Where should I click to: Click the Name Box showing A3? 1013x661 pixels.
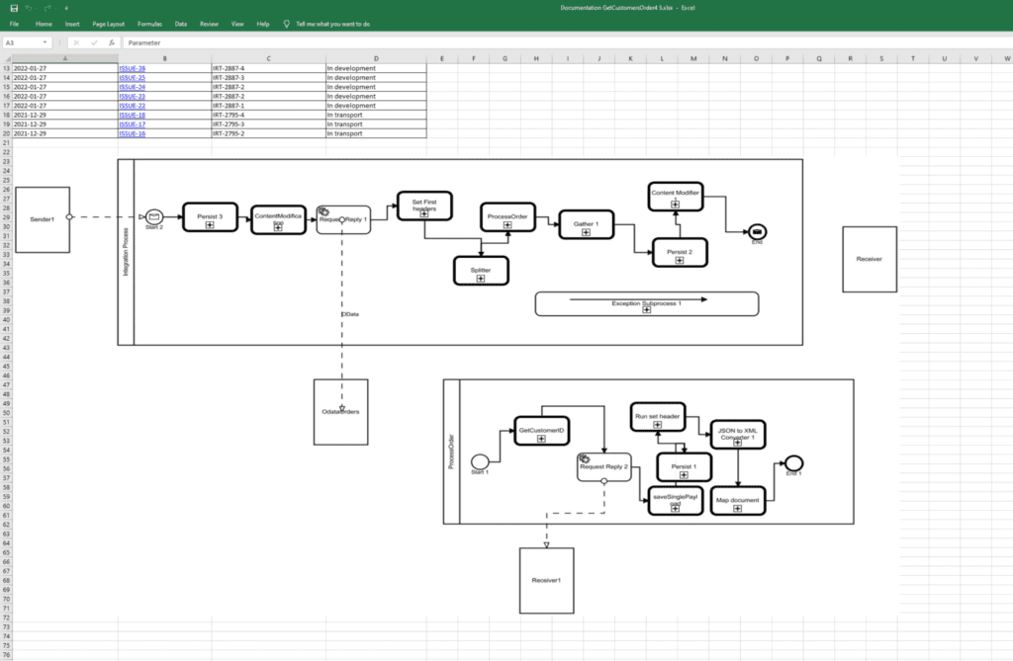(22, 42)
